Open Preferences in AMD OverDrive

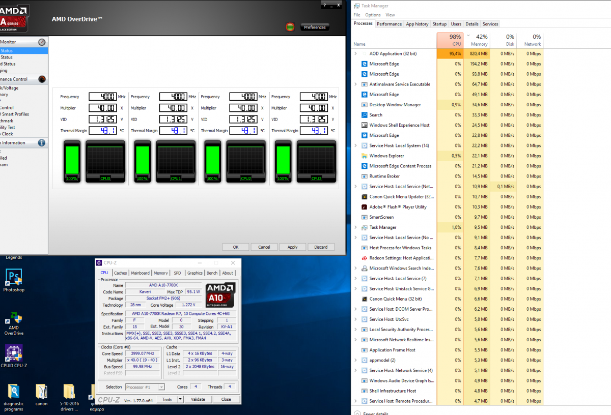point(315,27)
